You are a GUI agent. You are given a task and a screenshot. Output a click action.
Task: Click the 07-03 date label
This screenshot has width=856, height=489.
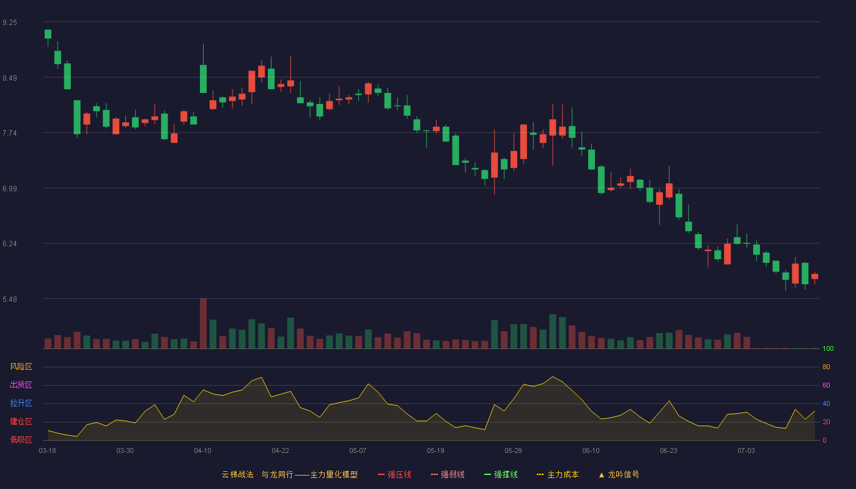pos(746,450)
